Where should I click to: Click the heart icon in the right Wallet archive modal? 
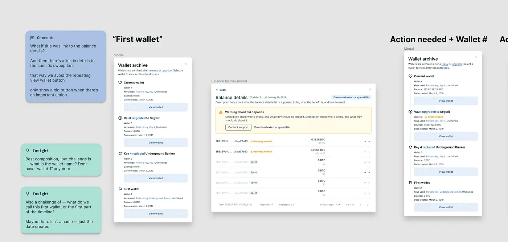coord(410,76)
